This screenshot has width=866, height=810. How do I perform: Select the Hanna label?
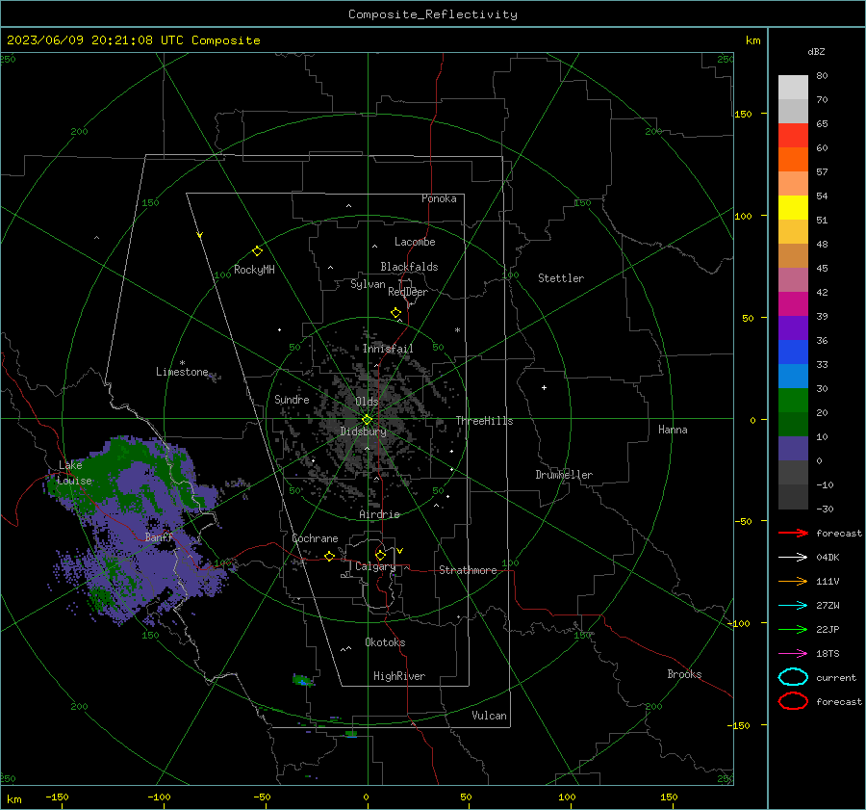point(673,430)
